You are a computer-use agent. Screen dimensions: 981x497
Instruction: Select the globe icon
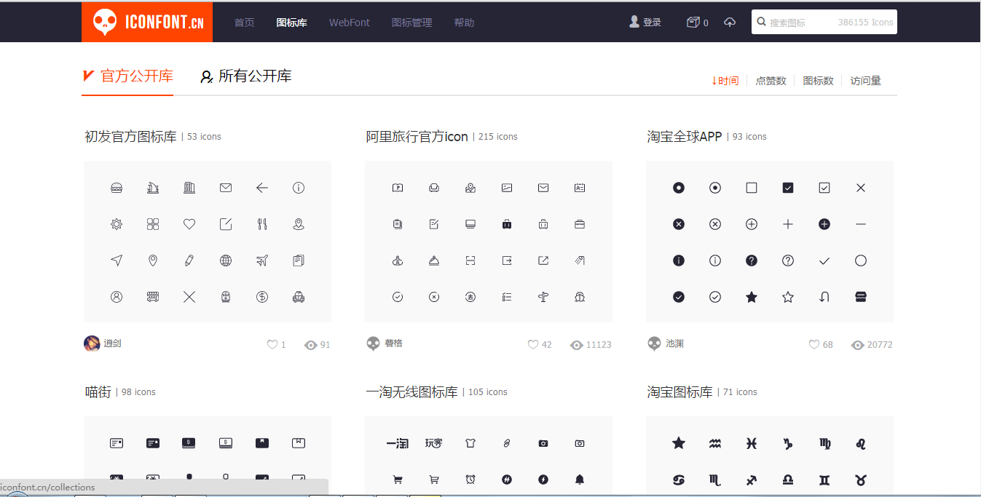click(226, 261)
